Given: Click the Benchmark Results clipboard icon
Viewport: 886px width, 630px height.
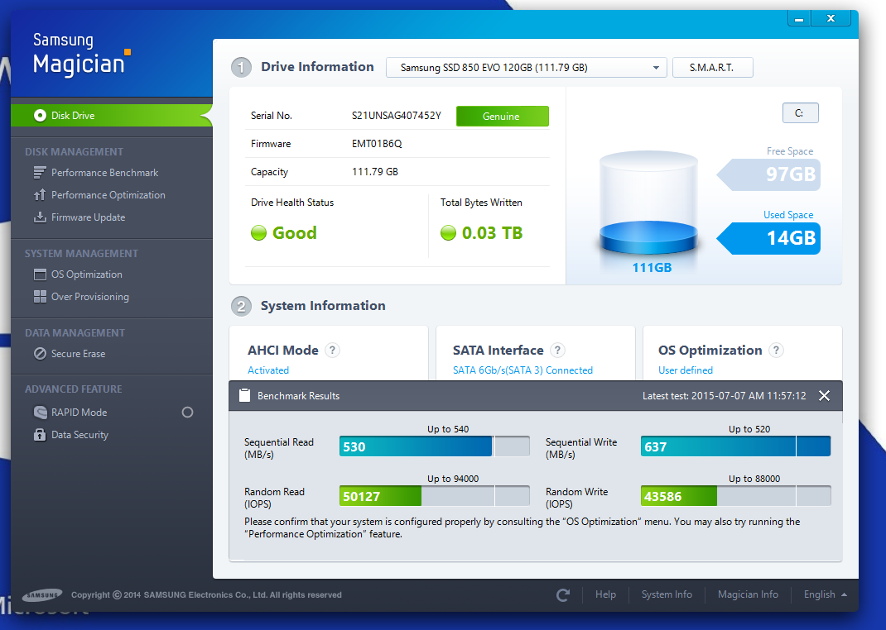Looking at the screenshot, I should pyautogui.click(x=244, y=395).
